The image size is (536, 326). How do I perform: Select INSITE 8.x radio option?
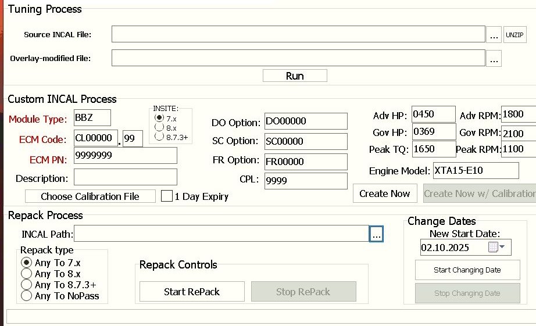pyautogui.click(x=159, y=128)
